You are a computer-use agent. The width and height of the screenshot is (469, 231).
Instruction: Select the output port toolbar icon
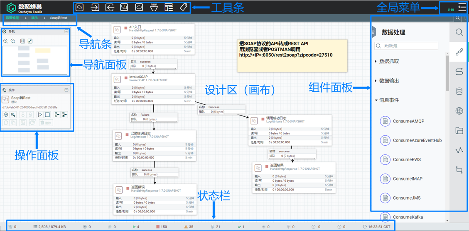(x=110, y=7)
